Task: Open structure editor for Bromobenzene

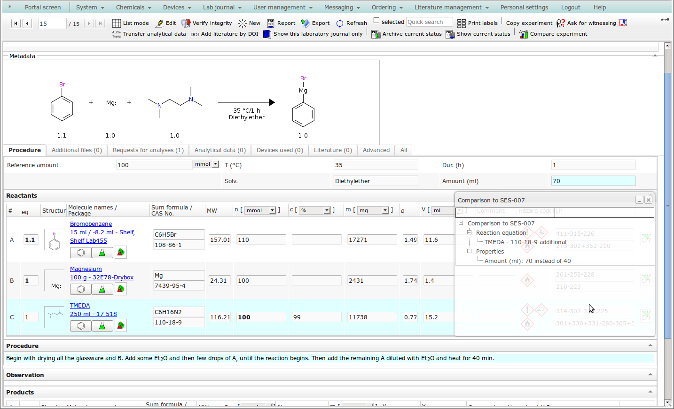Action: pyautogui.click(x=81, y=253)
